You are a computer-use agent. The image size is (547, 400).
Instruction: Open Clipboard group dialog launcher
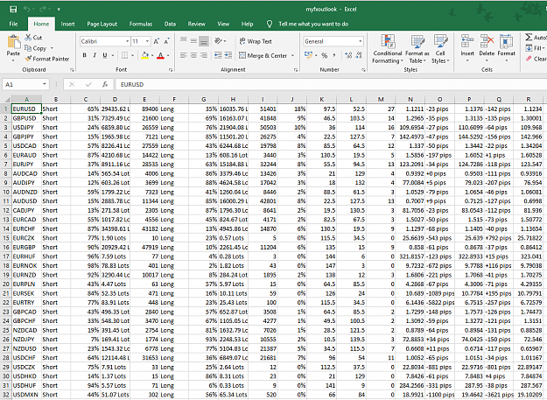(72, 70)
